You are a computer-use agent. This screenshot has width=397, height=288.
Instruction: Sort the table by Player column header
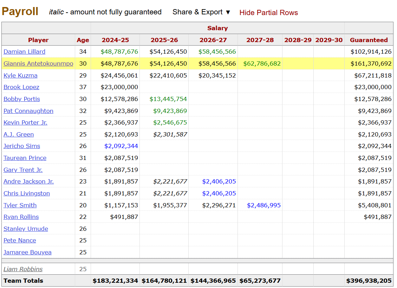(x=38, y=40)
